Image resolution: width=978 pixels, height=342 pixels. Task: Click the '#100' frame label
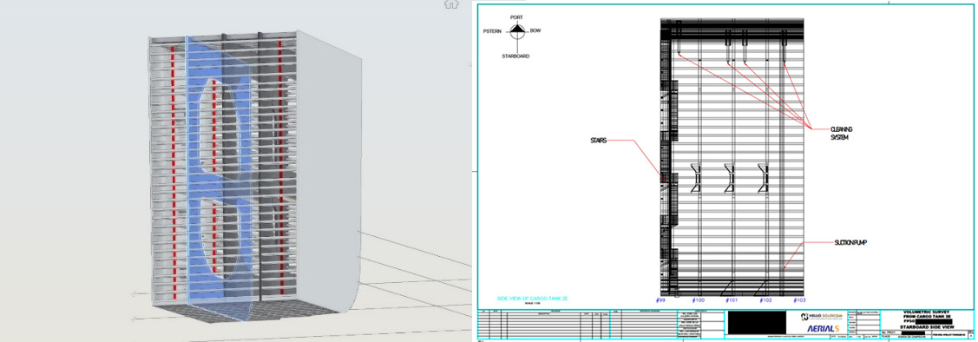click(x=699, y=300)
